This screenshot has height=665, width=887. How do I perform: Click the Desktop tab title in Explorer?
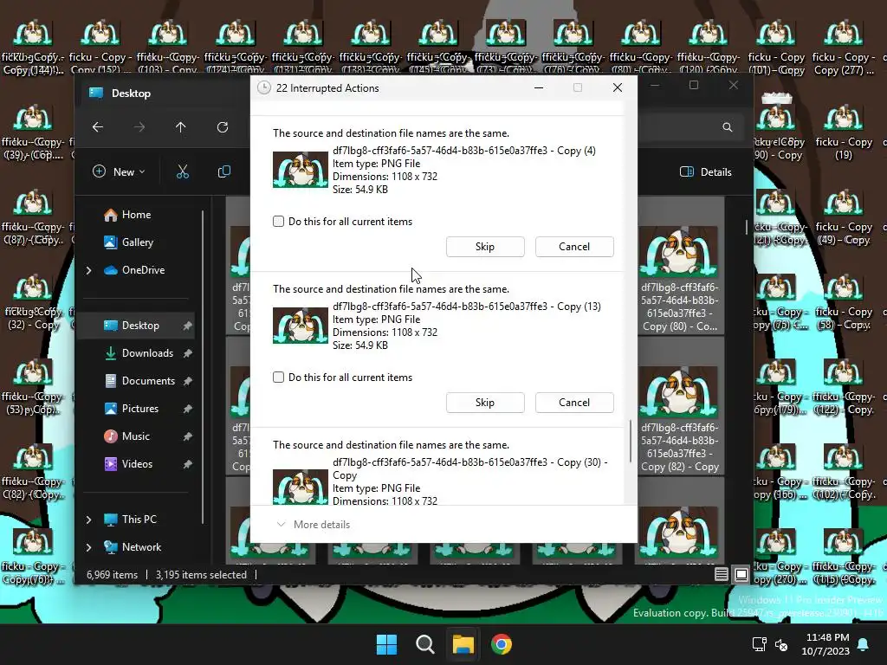(x=131, y=94)
